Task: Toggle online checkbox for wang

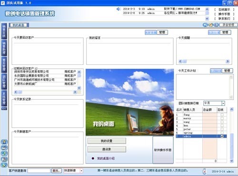Action: (222, 122)
